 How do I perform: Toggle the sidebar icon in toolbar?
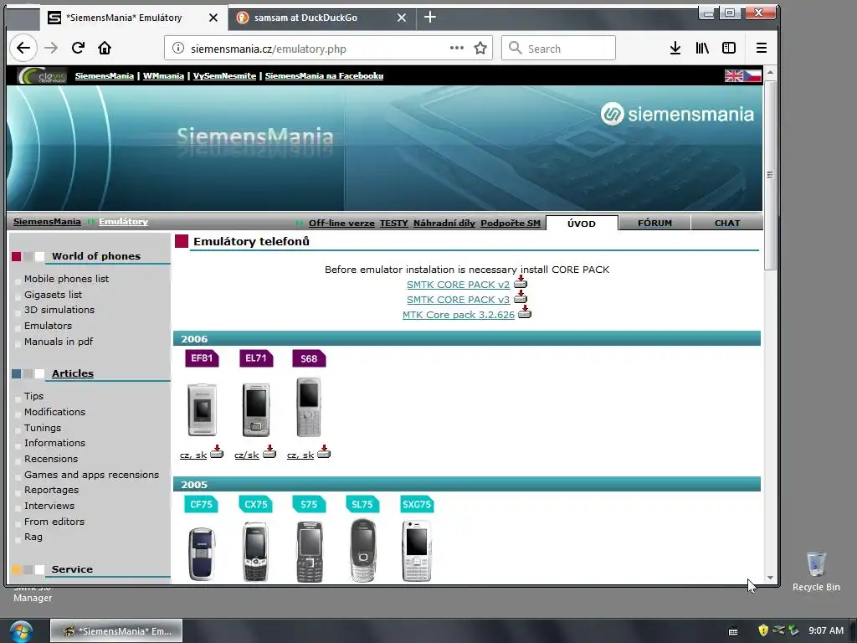(729, 48)
